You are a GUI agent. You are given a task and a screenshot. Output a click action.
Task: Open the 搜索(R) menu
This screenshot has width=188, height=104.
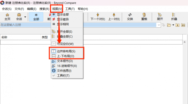coord(44,9)
